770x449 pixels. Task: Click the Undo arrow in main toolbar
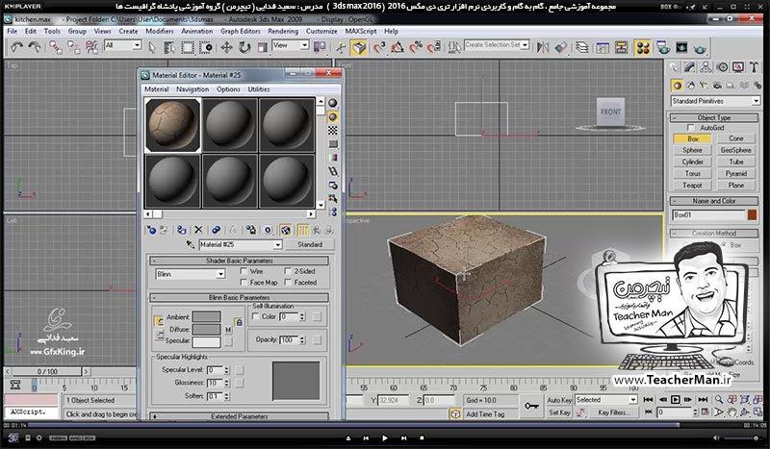pyautogui.click(x=16, y=47)
